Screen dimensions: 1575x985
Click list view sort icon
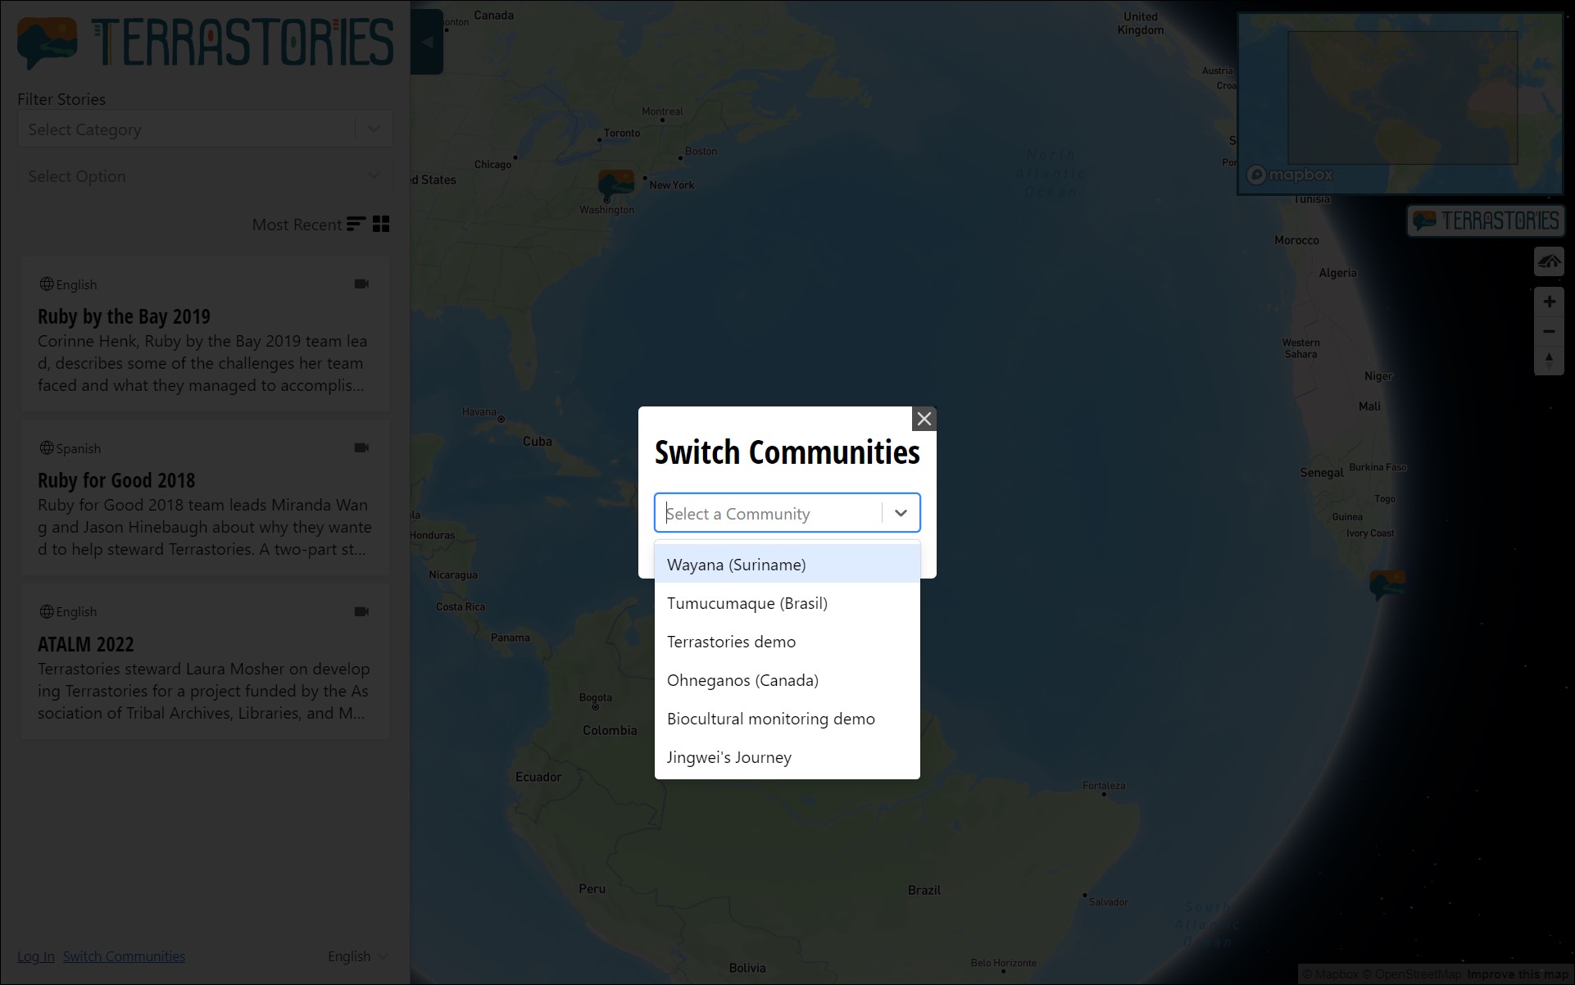click(x=356, y=225)
